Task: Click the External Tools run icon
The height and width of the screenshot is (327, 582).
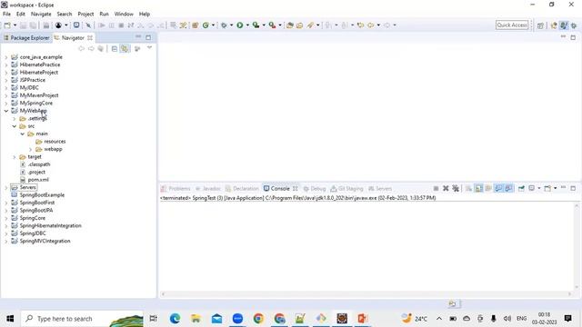Action: tap(273, 25)
